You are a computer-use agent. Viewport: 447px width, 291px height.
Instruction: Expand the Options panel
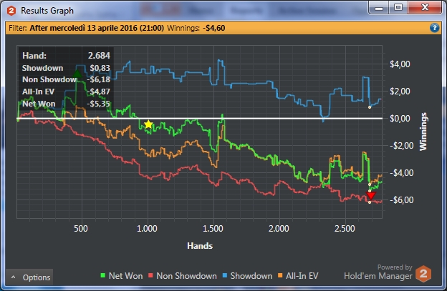29,277
